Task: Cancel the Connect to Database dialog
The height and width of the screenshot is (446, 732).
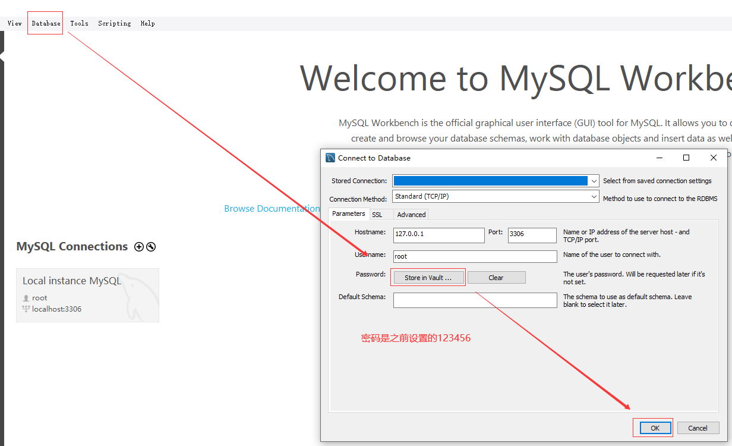Action: pyautogui.click(x=698, y=428)
